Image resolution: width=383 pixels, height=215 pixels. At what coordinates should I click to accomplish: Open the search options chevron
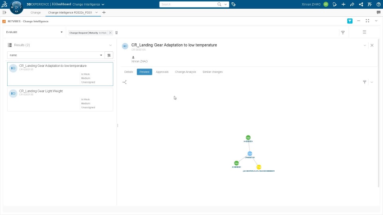(225, 4)
